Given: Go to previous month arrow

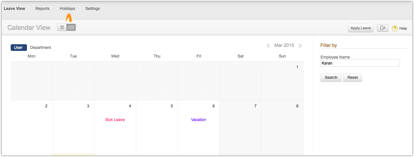Looking at the screenshot, I should pos(268,46).
